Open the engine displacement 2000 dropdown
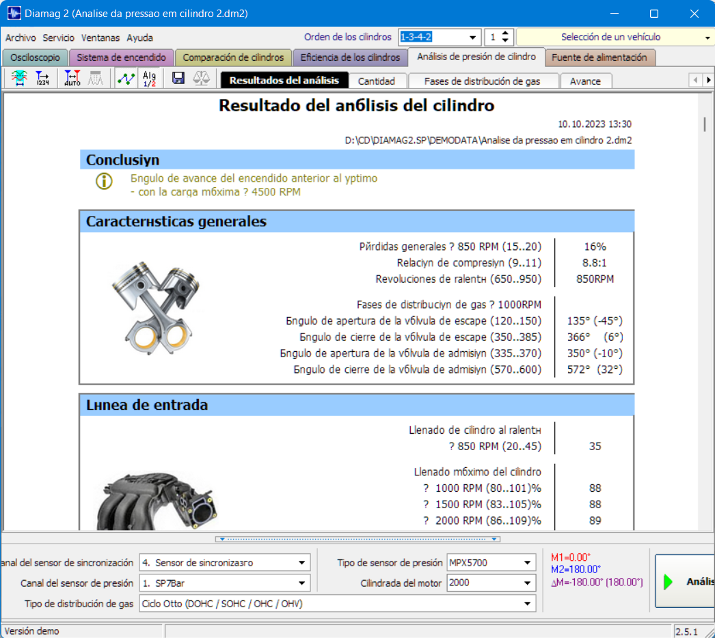The image size is (715, 638). coord(527,583)
